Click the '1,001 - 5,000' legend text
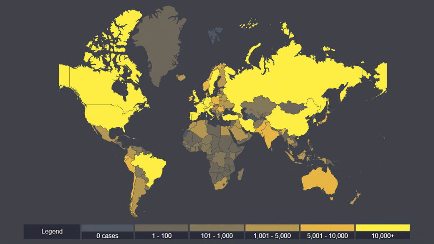The height and width of the screenshot is (244, 434). pos(272,236)
